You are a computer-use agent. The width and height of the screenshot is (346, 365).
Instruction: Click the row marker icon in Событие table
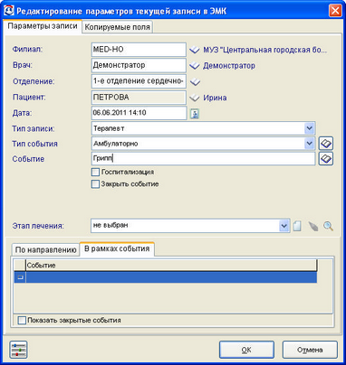tap(20, 277)
